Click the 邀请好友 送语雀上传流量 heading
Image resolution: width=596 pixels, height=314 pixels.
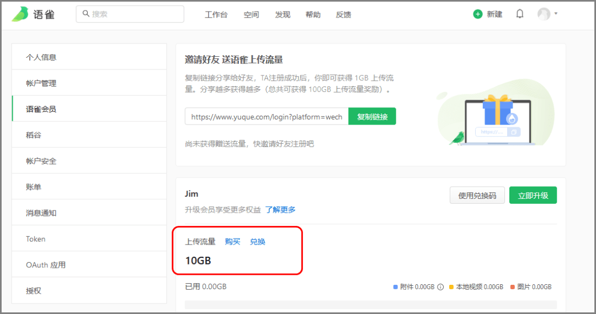coord(234,59)
